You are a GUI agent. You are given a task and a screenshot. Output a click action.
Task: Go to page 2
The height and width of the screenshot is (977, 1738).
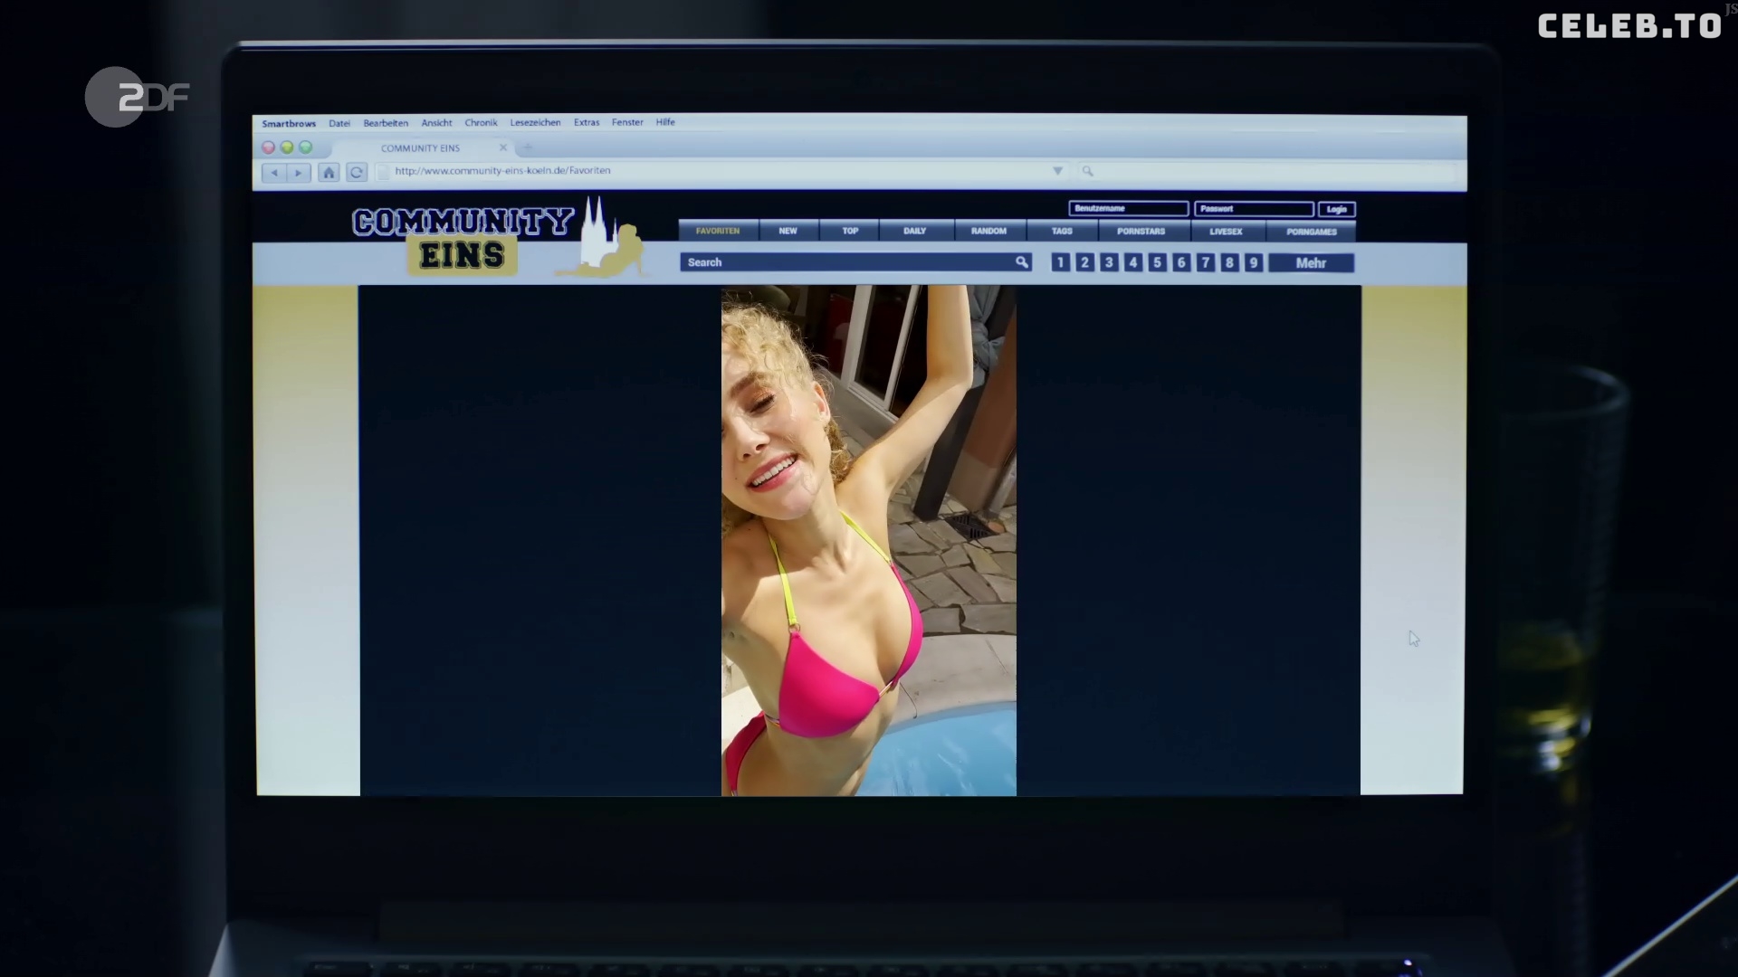1084,262
